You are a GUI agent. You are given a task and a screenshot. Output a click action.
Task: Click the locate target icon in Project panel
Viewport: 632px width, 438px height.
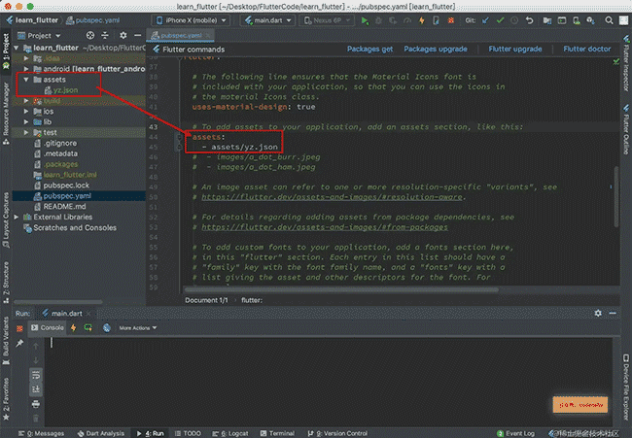[x=90, y=35]
